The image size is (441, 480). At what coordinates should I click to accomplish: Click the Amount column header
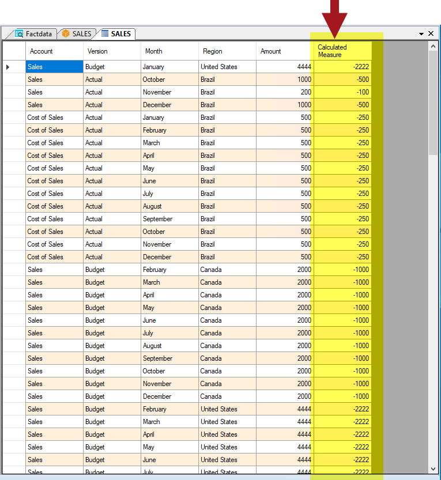coord(284,51)
